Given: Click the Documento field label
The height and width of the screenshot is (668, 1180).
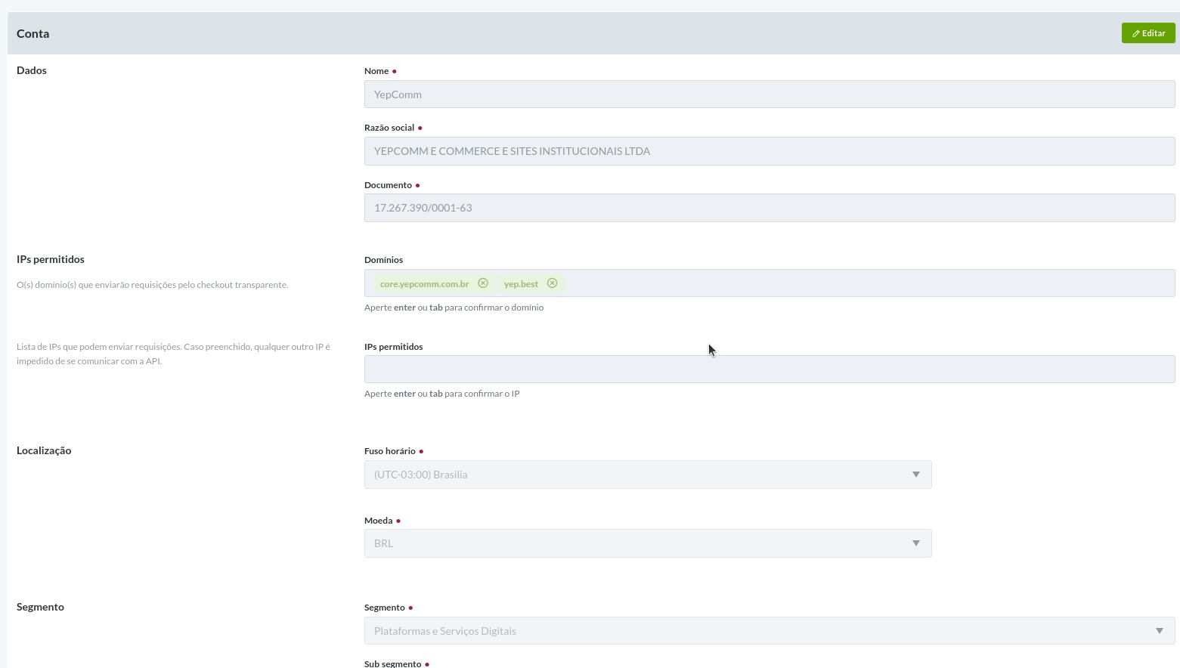Looking at the screenshot, I should pyautogui.click(x=388, y=185).
